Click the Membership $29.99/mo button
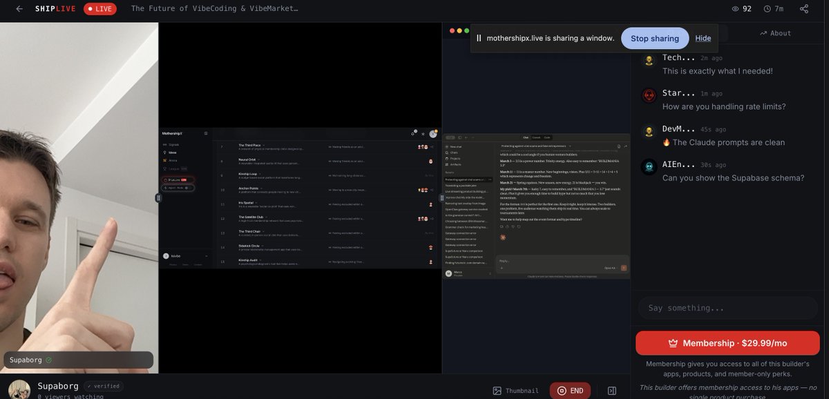Viewport: 829px width, 399px height. click(x=728, y=343)
